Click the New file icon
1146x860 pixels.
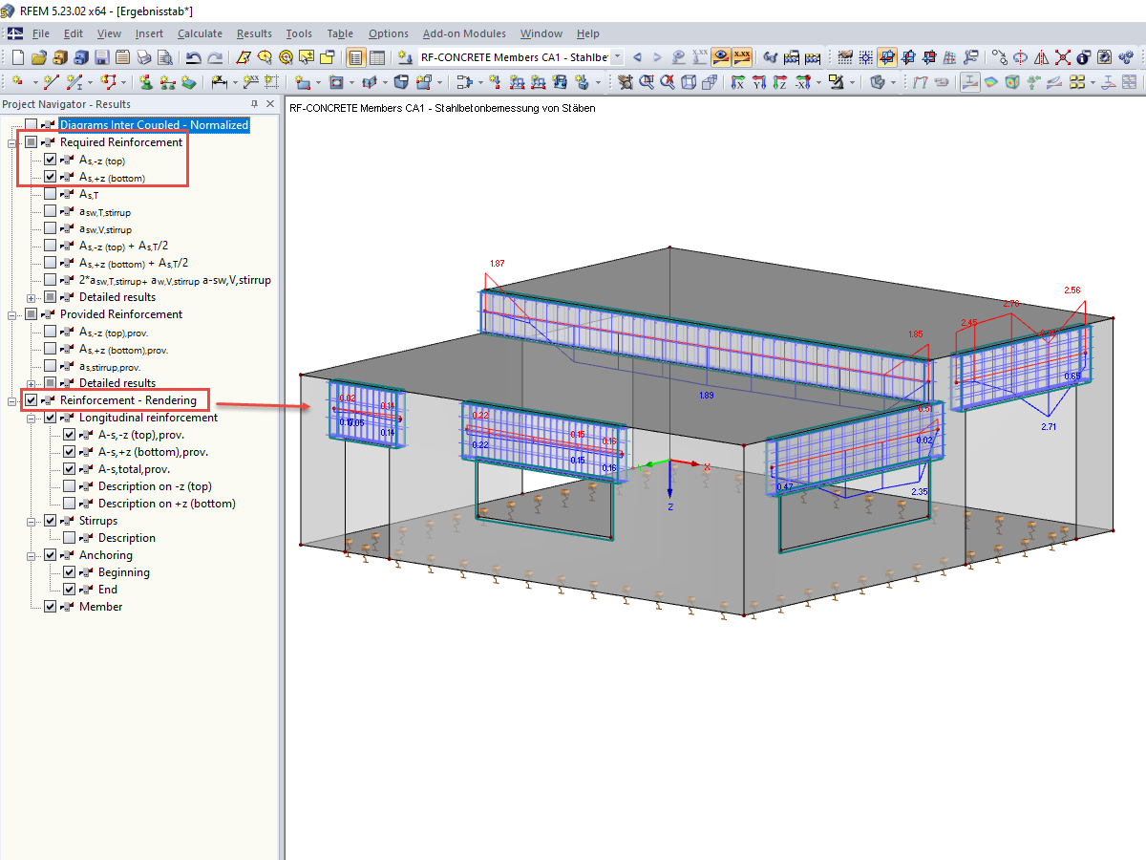[x=18, y=57]
